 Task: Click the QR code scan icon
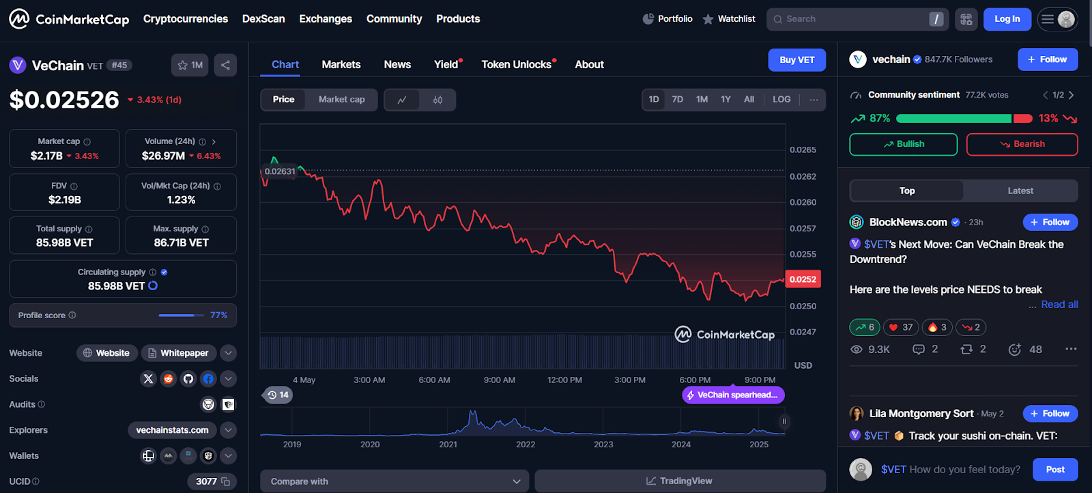point(966,19)
